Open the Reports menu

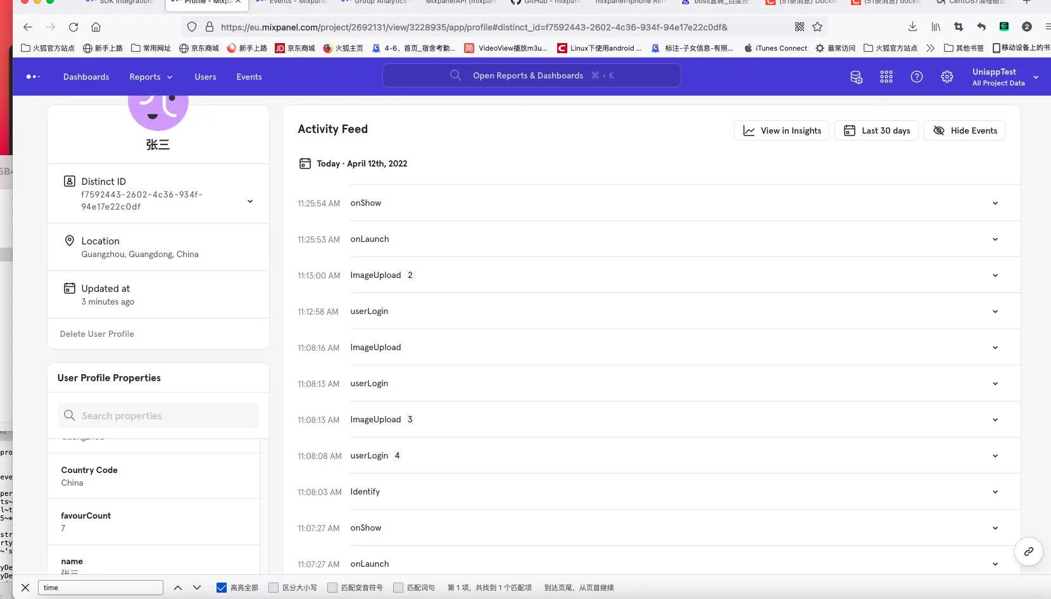pos(151,77)
